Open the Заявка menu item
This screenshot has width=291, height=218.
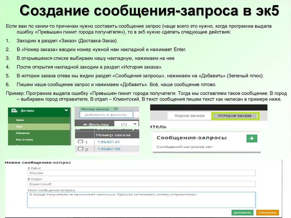pos(20,120)
